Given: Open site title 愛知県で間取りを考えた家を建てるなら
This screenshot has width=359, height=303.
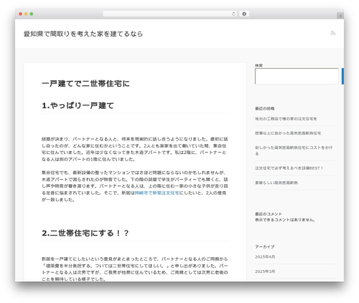Looking at the screenshot, I should point(83,34).
